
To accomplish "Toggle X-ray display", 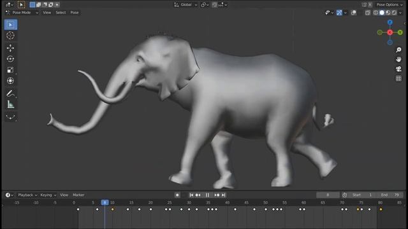I will pyautogui.click(x=367, y=13).
